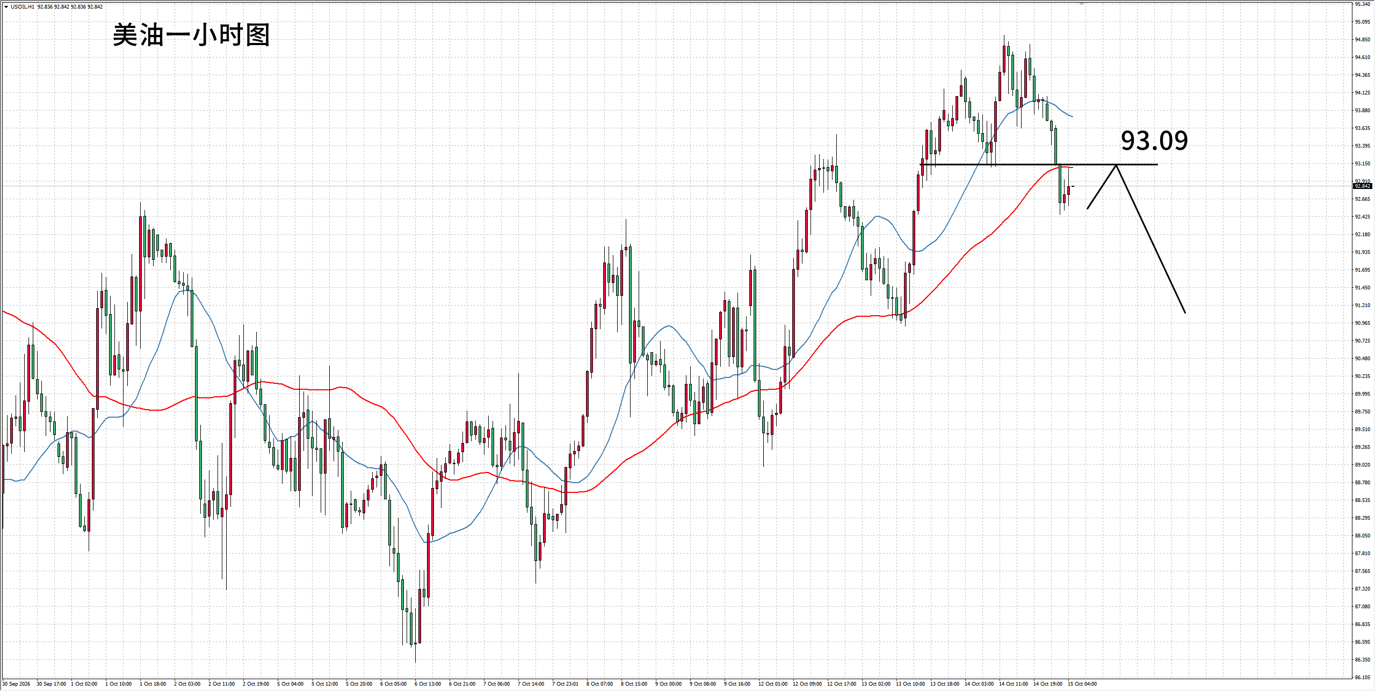1375x691 pixels.
Task: Click the 94.850 price scale value
Action: 1363,40
